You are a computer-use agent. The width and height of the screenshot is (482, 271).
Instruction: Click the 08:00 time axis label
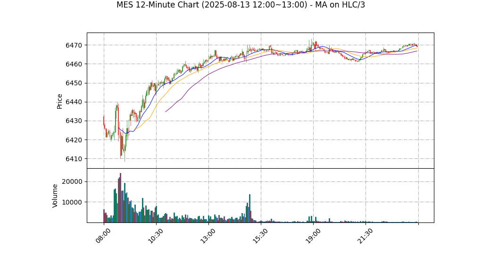coord(103,236)
